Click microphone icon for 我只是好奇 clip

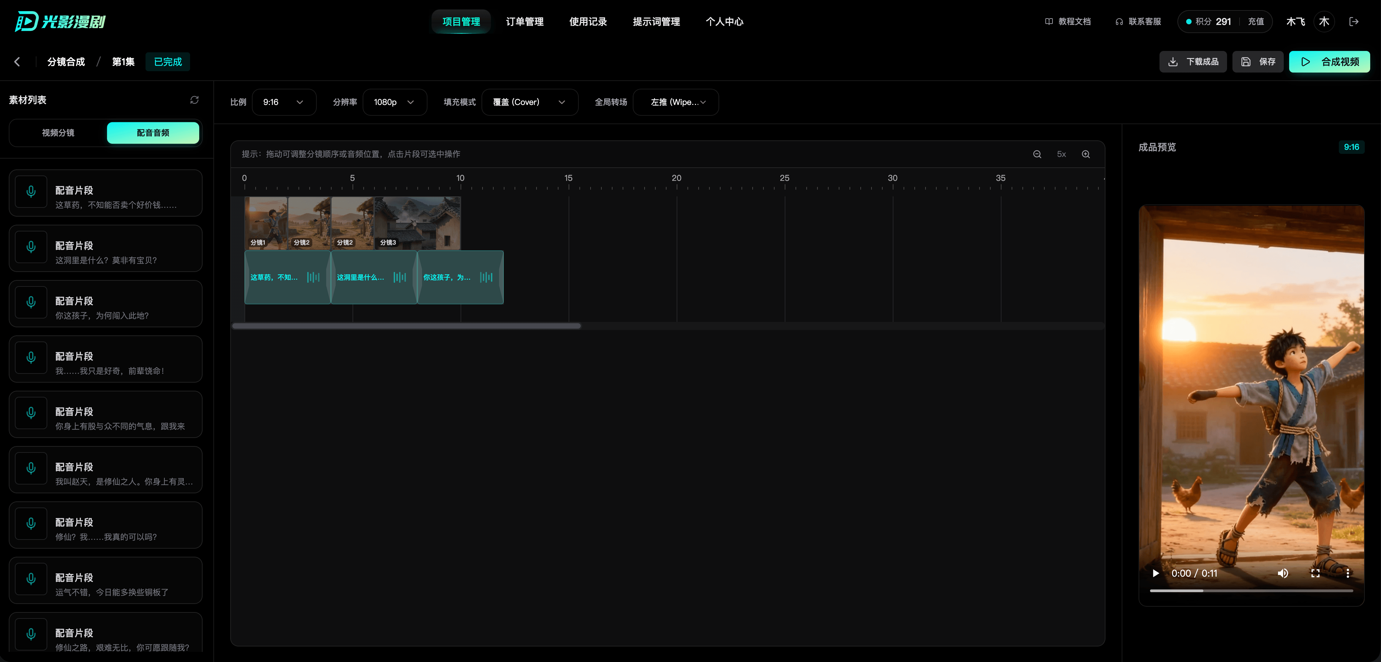[31, 358]
